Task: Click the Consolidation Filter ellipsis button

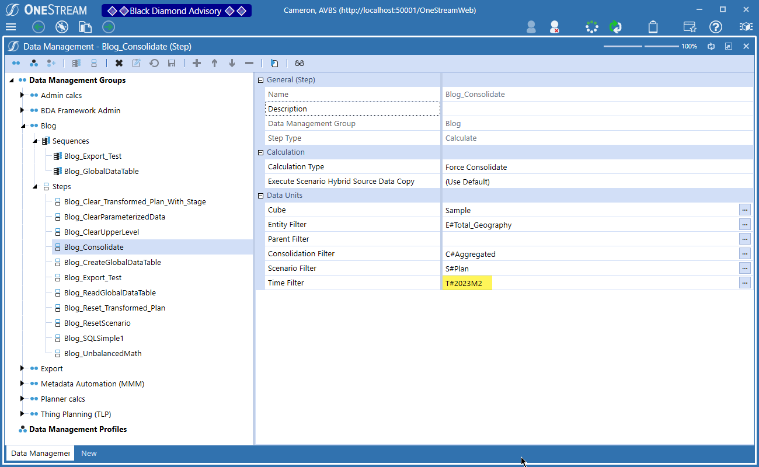Action: [744, 253]
